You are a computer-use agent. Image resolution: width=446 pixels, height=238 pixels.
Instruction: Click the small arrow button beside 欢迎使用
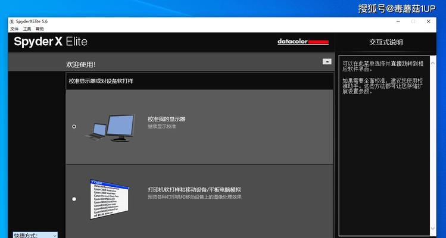point(327,61)
